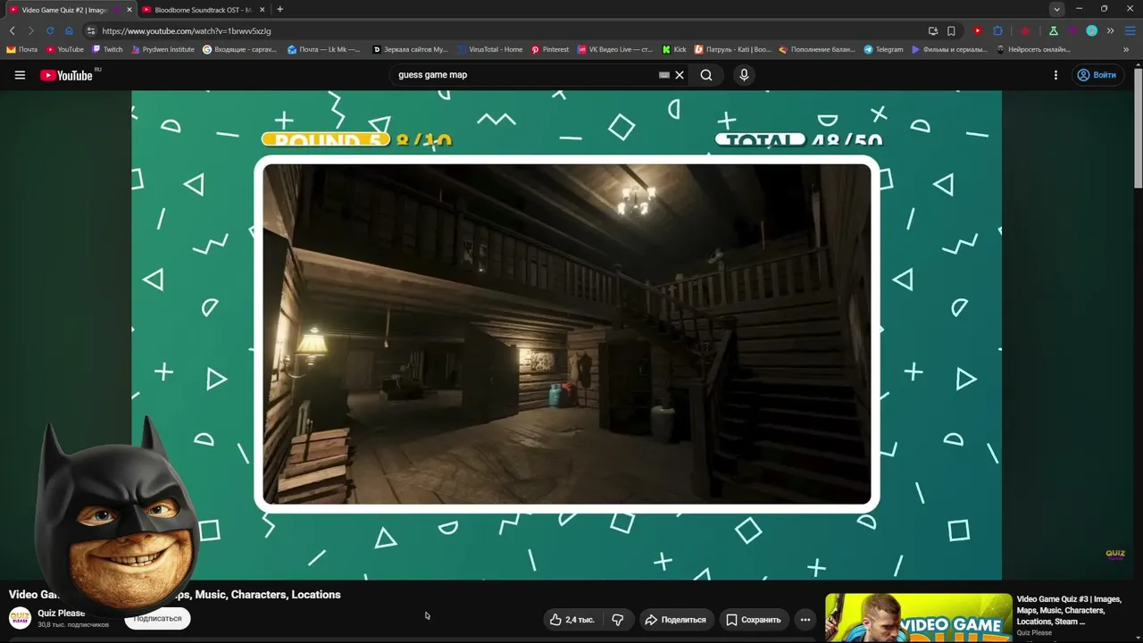Open the VirusTotal - Home bookmark
The width and height of the screenshot is (1143, 643).
pyautogui.click(x=489, y=50)
